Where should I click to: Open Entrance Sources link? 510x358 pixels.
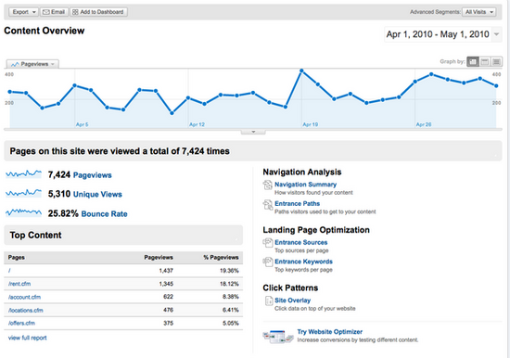(300, 242)
